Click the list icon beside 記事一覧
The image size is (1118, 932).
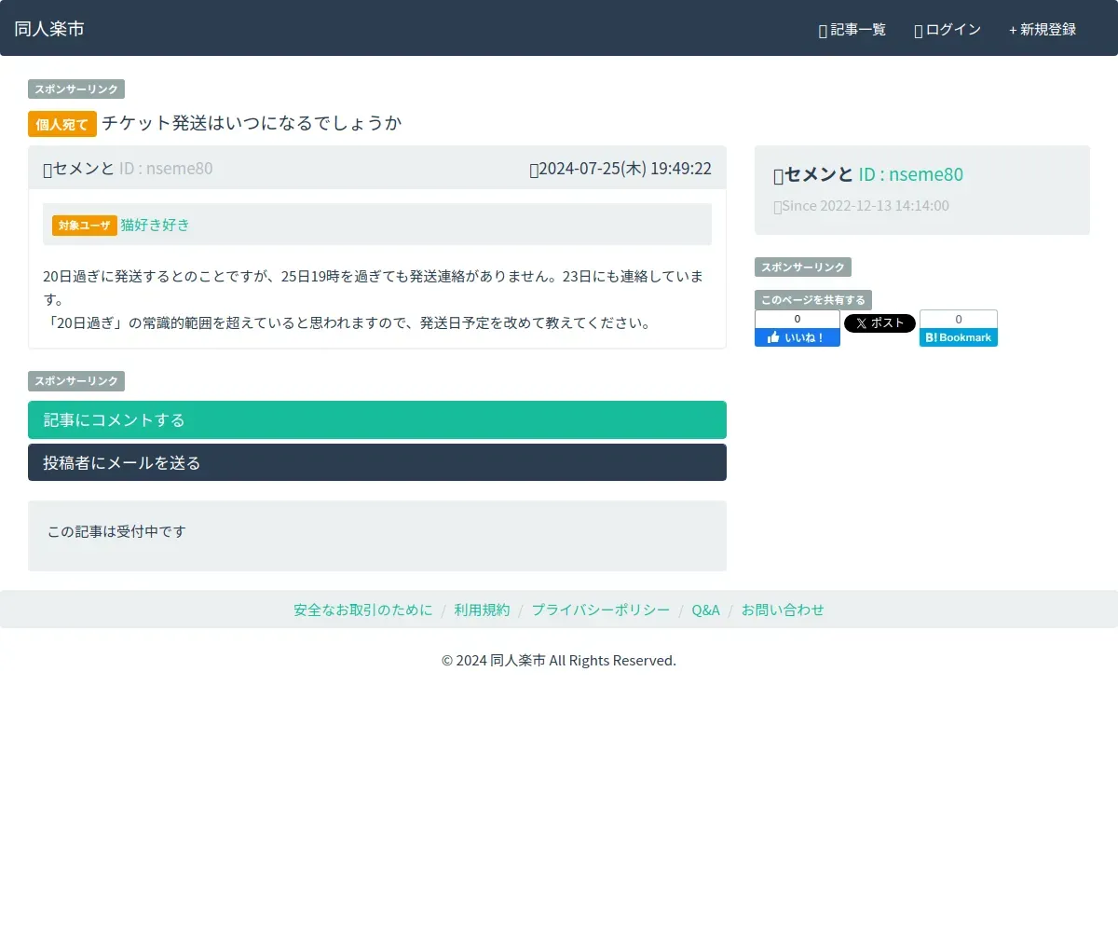click(823, 31)
